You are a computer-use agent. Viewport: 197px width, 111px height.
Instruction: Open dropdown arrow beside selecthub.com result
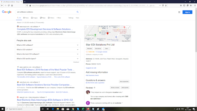(39, 82)
